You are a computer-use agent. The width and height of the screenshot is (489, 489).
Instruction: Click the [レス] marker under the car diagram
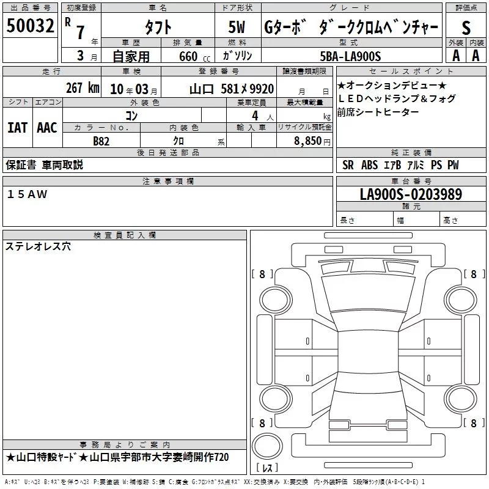coord(267,469)
